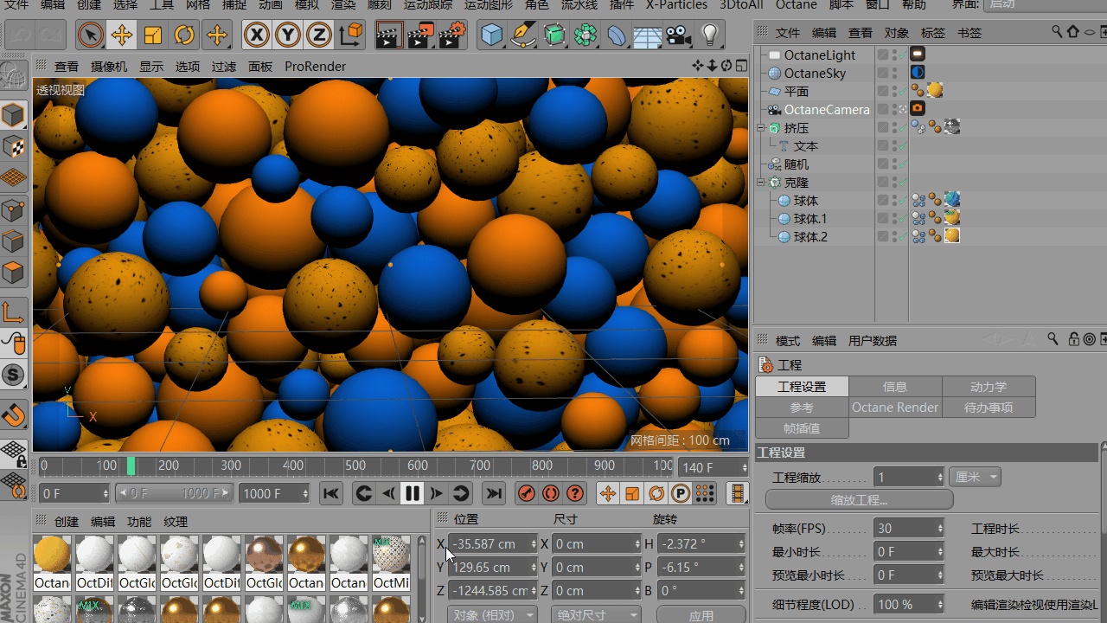Image resolution: width=1107 pixels, height=623 pixels.
Task: Switch to Edges mode
Action: point(14,241)
